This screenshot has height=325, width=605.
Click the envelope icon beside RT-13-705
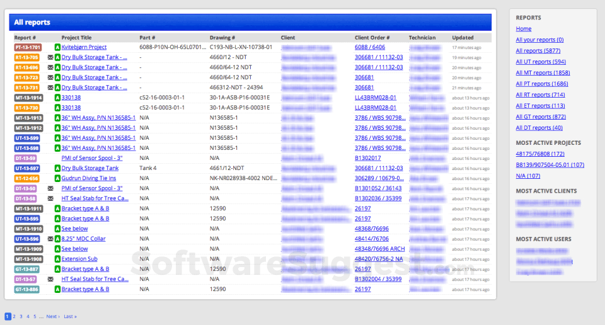(50, 57)
